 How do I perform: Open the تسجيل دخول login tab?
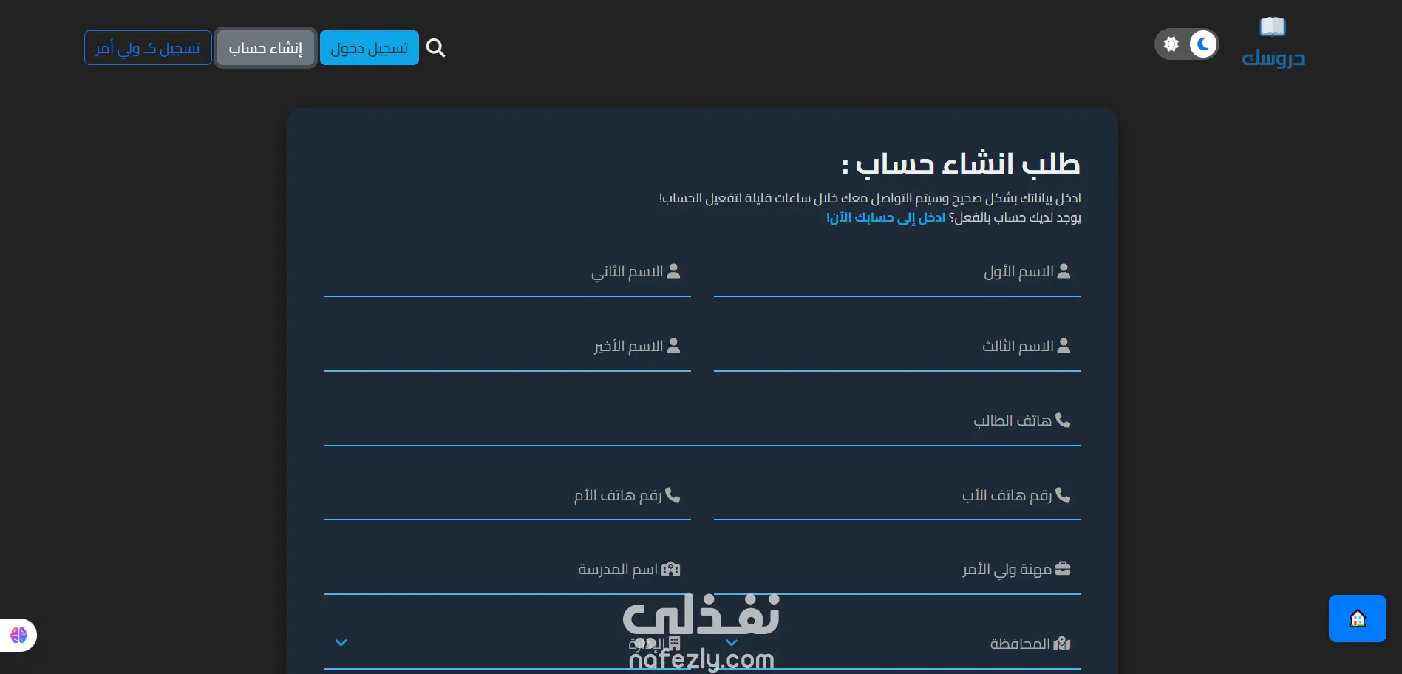tap(370, 48)
